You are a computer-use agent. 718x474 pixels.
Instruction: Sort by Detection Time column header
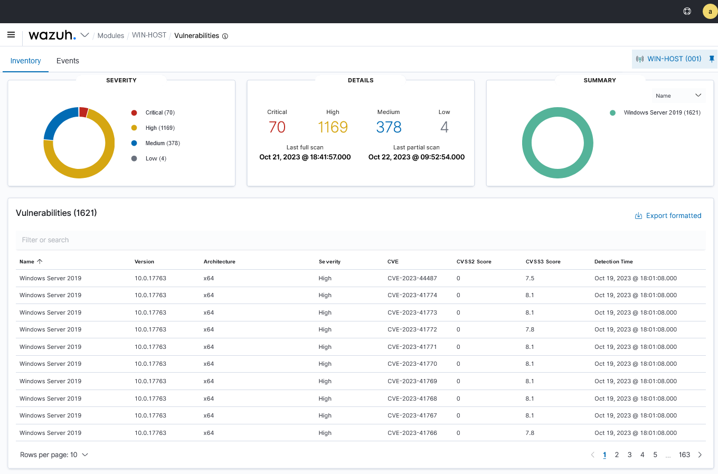click(x=613, y=262)
